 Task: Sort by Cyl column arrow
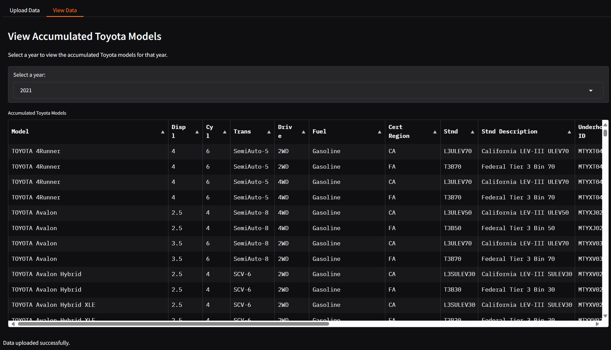point(225,132)
